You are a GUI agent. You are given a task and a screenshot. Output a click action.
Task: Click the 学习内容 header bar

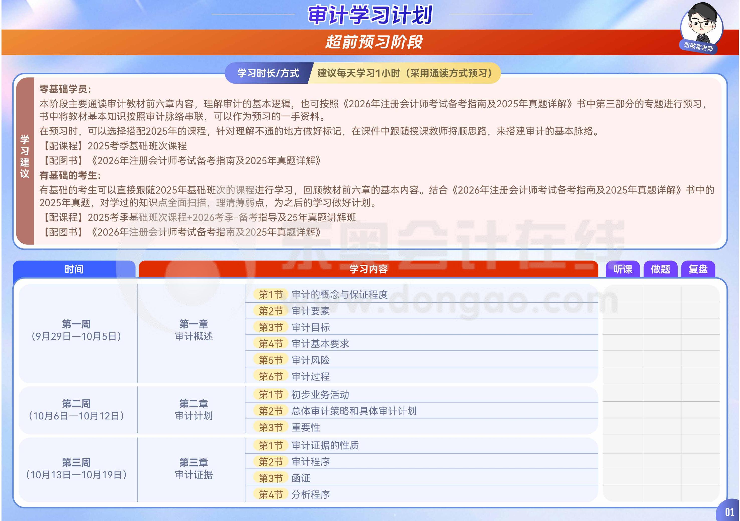click(x=368, y=269)
